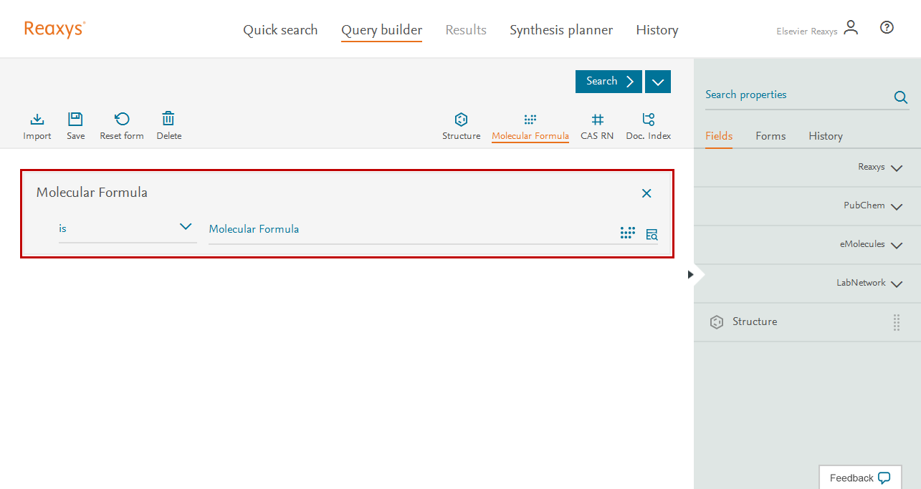The height and width of the screenshot is (489, 921).
Task: Reset the query form
Action: coord(122,120)
